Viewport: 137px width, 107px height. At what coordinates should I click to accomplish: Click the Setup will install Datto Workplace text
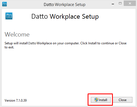(66, 45)
